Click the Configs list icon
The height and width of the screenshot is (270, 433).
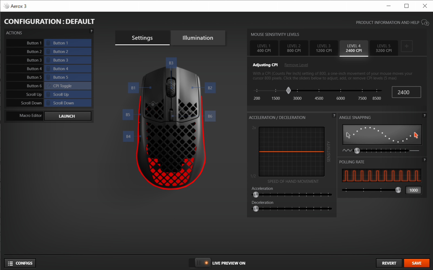click(x=10, y=263)
